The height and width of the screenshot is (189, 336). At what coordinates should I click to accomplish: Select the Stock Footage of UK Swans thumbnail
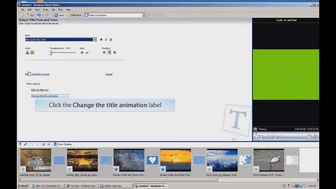click(x=269, y=160)
